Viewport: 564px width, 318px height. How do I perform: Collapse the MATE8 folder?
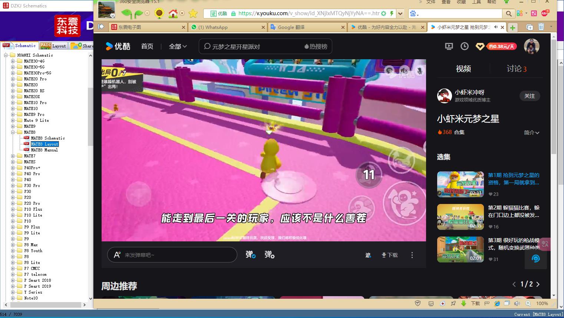(x=13, y=132)
